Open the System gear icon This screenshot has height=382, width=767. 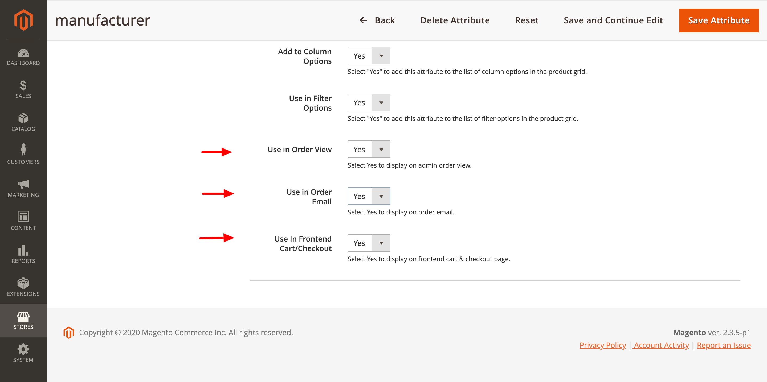coord(23,349)
